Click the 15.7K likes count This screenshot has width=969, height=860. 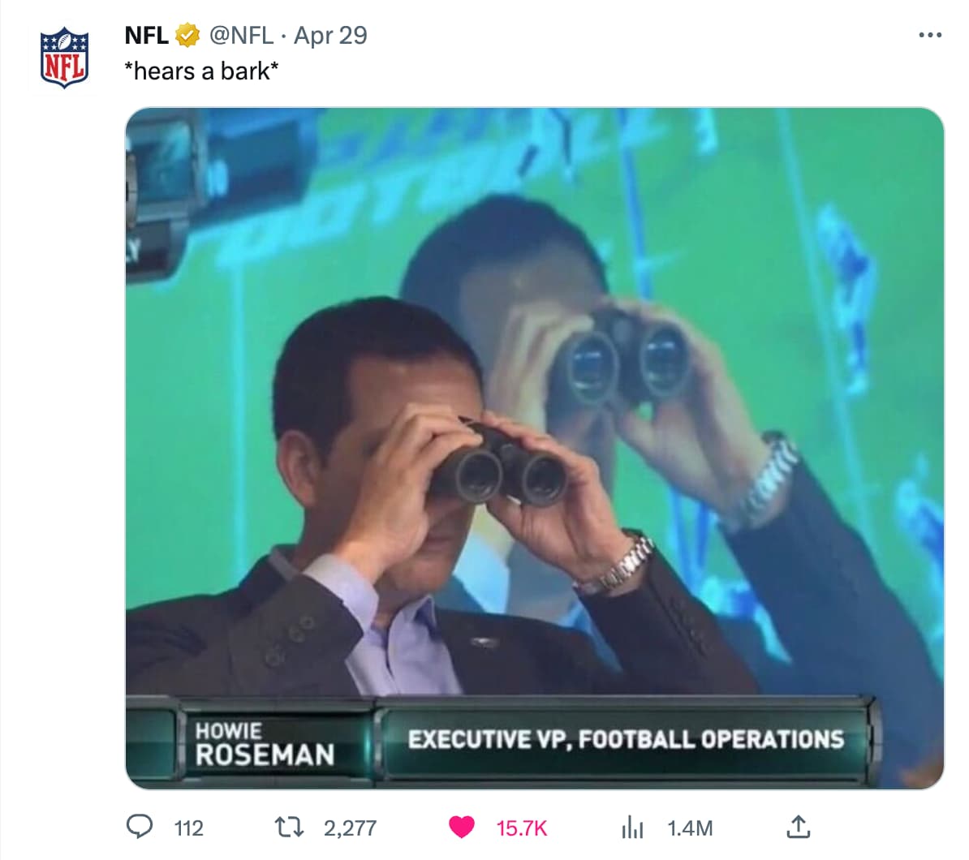pyautogui.click(x=522, y=828)
